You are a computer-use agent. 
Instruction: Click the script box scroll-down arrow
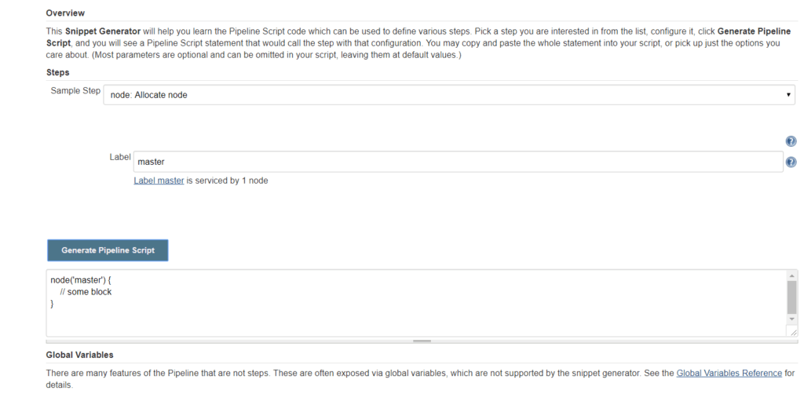pos(792,319)
